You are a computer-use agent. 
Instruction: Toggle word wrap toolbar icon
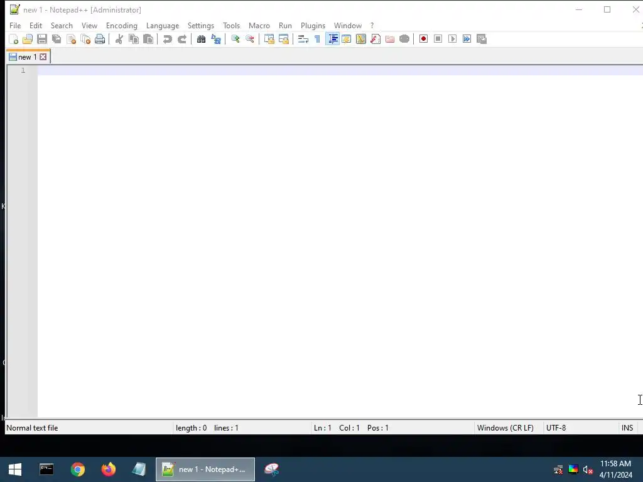coord(303,39)
